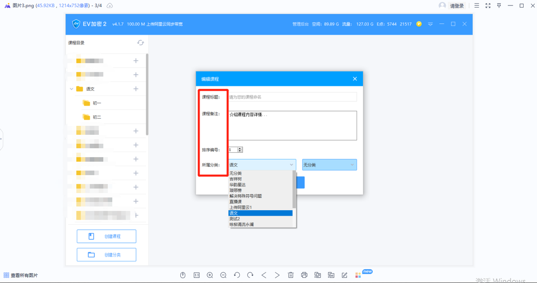Decrease 排序编号 with the down arrow
The height and width of the screenshot is (283, 537).
pyautogui.click(x=240, y=151)
